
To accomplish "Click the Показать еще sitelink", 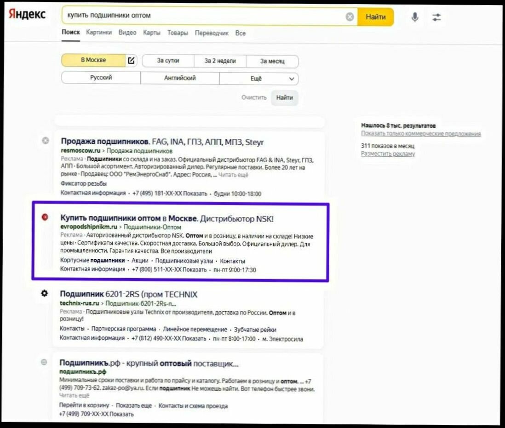I will pyautogui.click(x=134, y=406).
